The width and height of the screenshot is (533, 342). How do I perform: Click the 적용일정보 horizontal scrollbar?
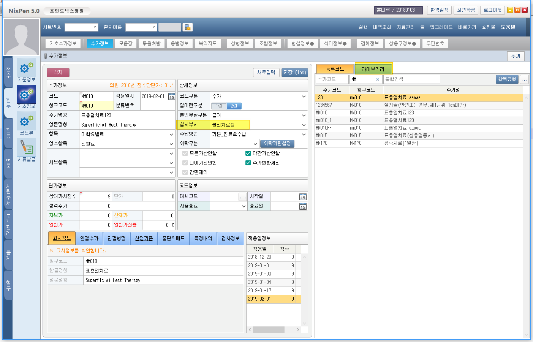tap(274, 329)
